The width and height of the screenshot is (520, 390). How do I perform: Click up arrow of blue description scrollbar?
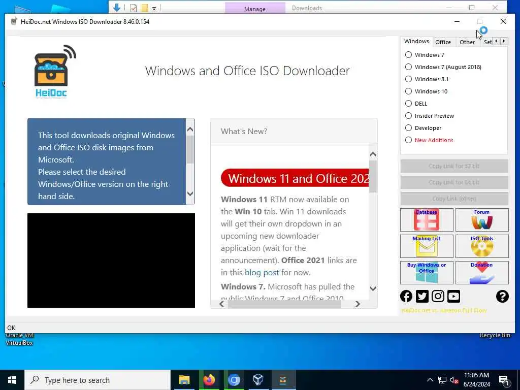(x=190, y=129)
